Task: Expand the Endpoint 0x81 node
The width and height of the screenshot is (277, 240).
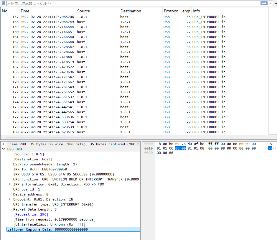Action: pos(9,199)
